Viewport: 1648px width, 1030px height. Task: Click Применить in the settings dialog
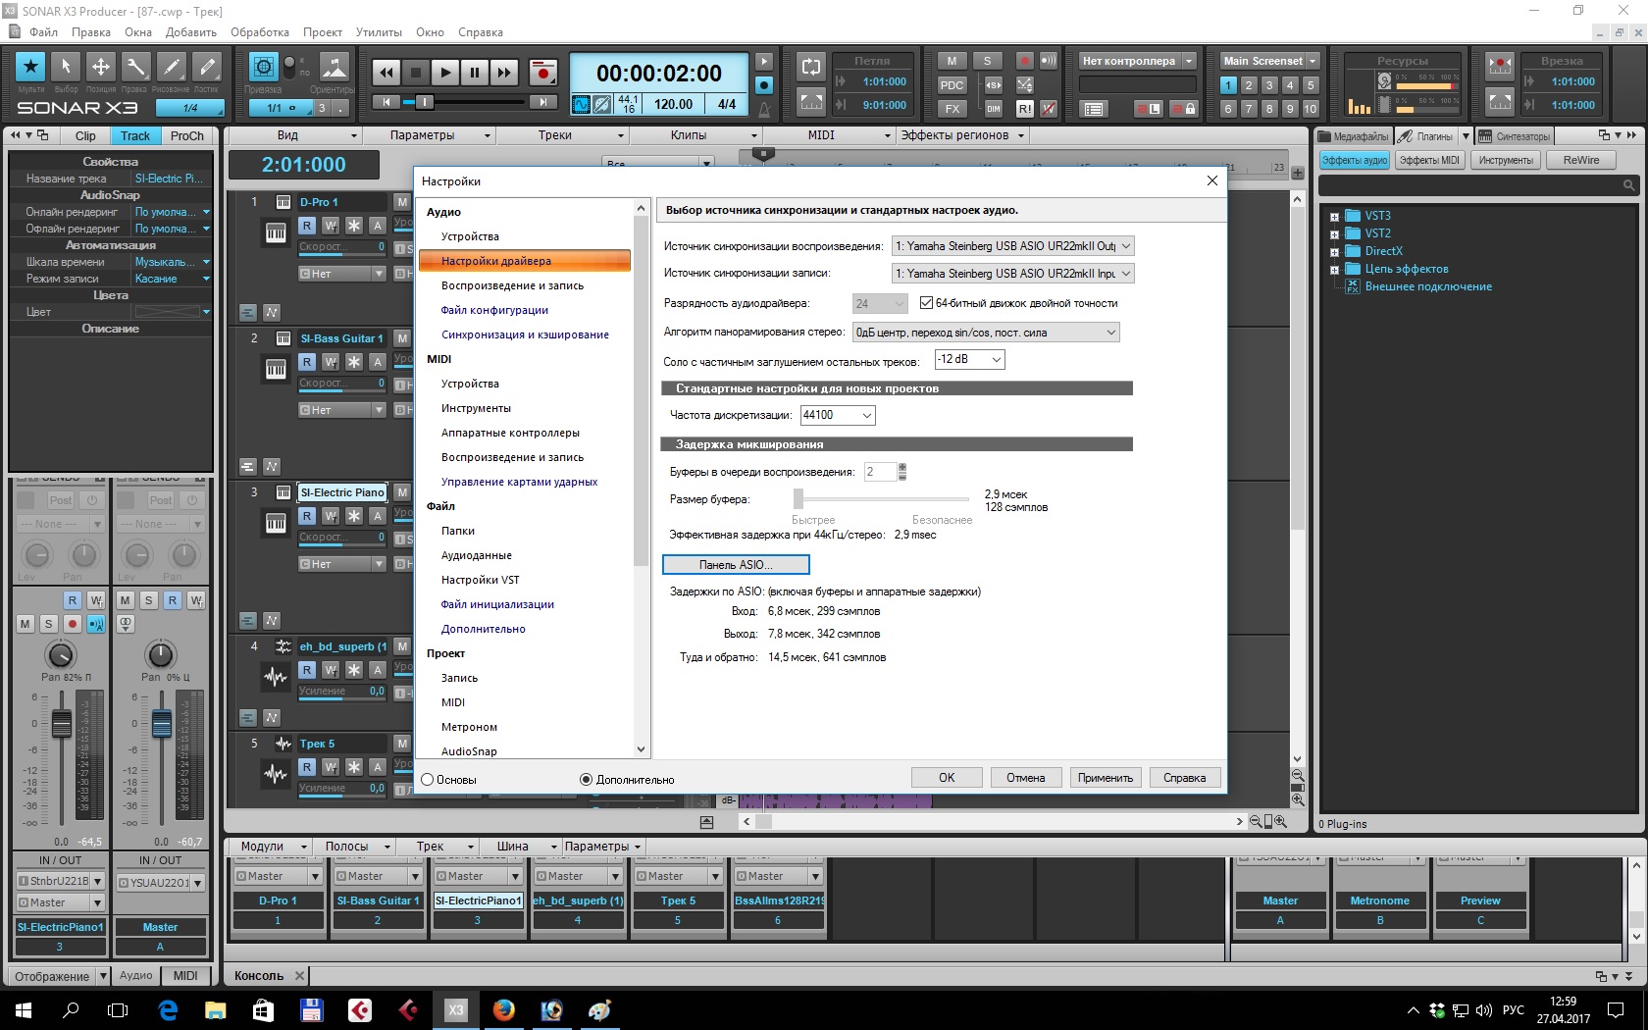click(1106, 778)
